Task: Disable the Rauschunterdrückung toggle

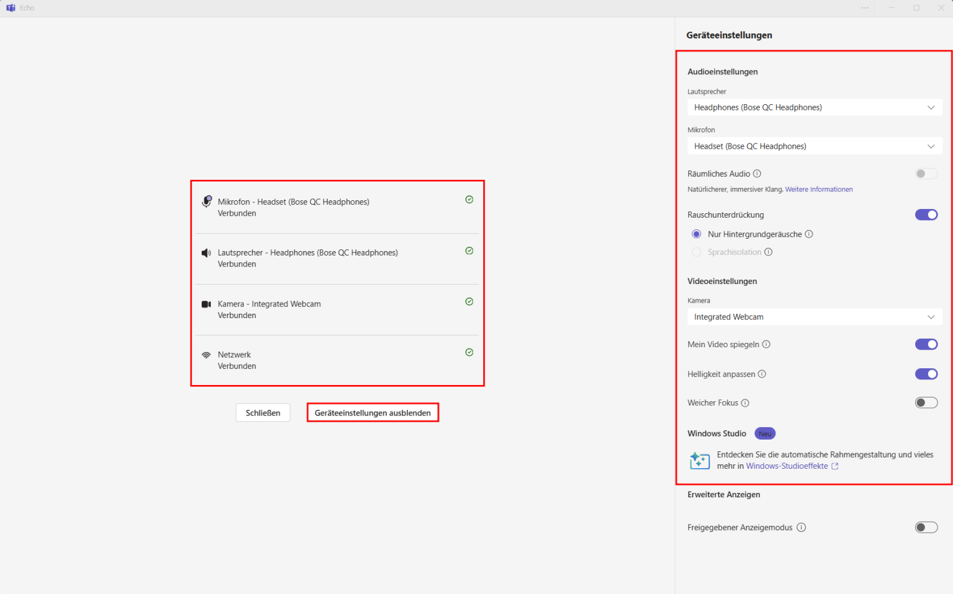Action: point(926,215)
